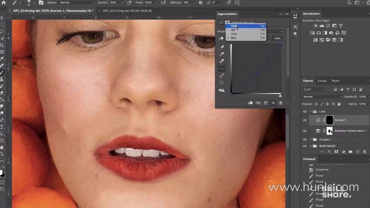
Task: Toggle lock all padlock icon
Action: 339,104
